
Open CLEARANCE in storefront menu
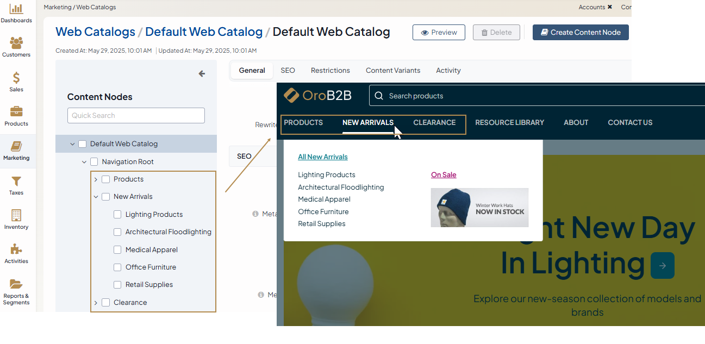point(434,123)
